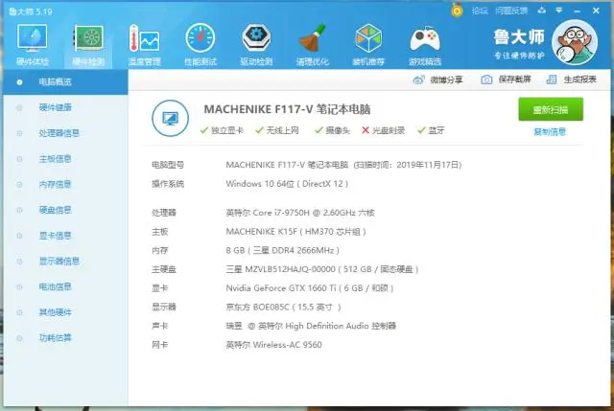Click the Weibo icon beside 微博分享
The width and height of the screenshot is (614, 411).
419,80
